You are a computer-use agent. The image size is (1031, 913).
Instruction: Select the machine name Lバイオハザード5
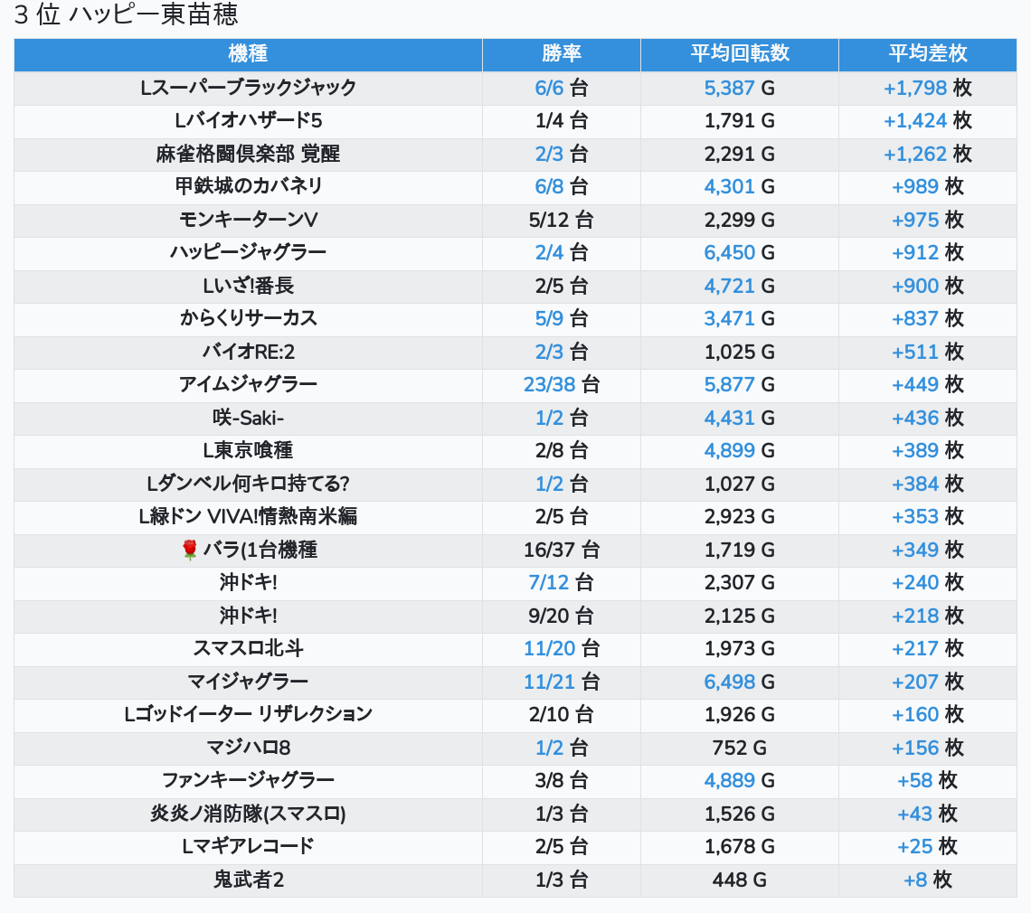tap(248, 121)
